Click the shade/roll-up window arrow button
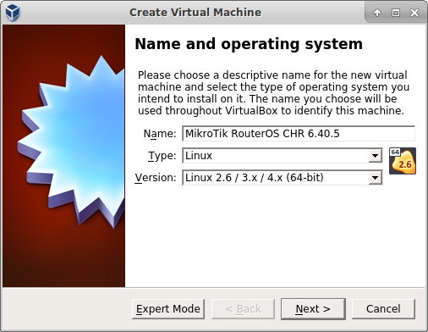This screenshot has height=332, width=428. coord(377,13)
